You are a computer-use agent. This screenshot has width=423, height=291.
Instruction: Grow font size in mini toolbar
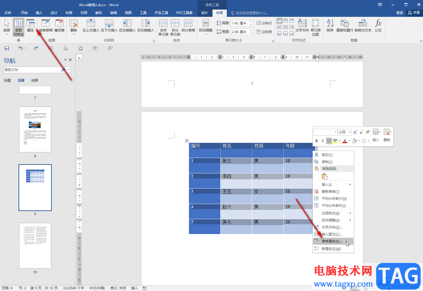pos(355,132)
